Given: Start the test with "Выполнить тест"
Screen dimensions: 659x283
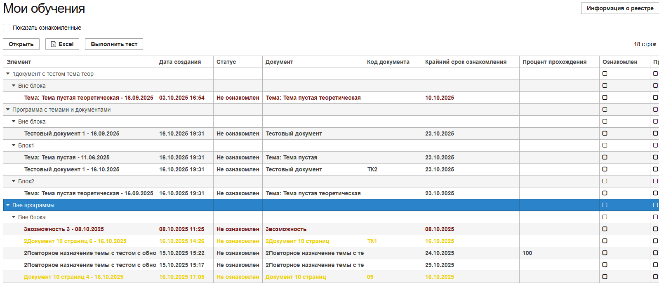Looking at the screenshot, I should click(x=114, y=44).
